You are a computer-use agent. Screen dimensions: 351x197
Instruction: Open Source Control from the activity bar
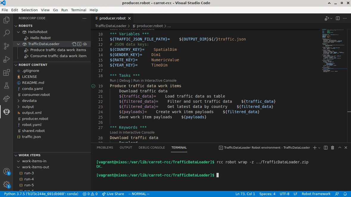pos(7,46)
